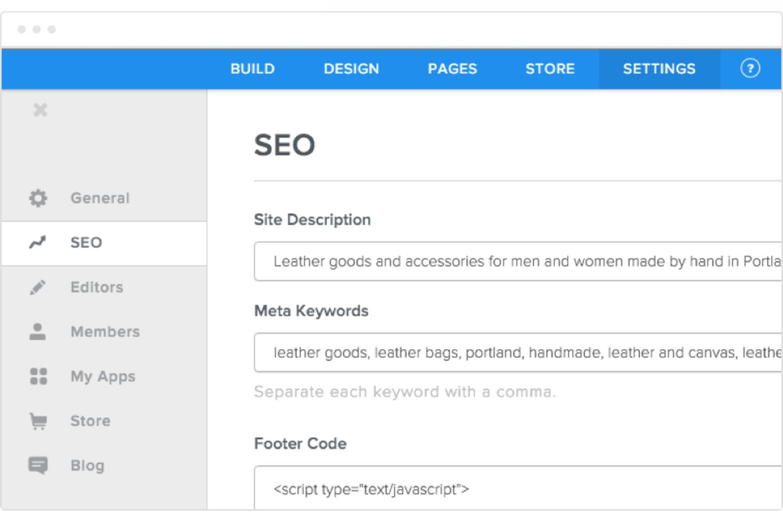Click the SEO trend line icon
This screenshot has height=522, width=783.
click(x=37, y=242)
